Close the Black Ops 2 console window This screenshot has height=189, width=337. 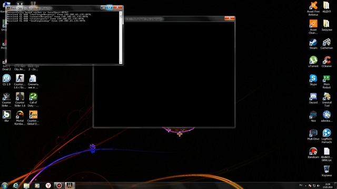pyautogui.click(x=117, y=7)
